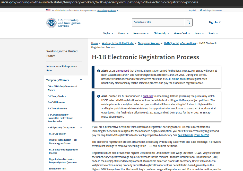Viewport: 243px width, 171px height.
Task: Click the globe icon beside Multilingual Resources
Action: 201,10
